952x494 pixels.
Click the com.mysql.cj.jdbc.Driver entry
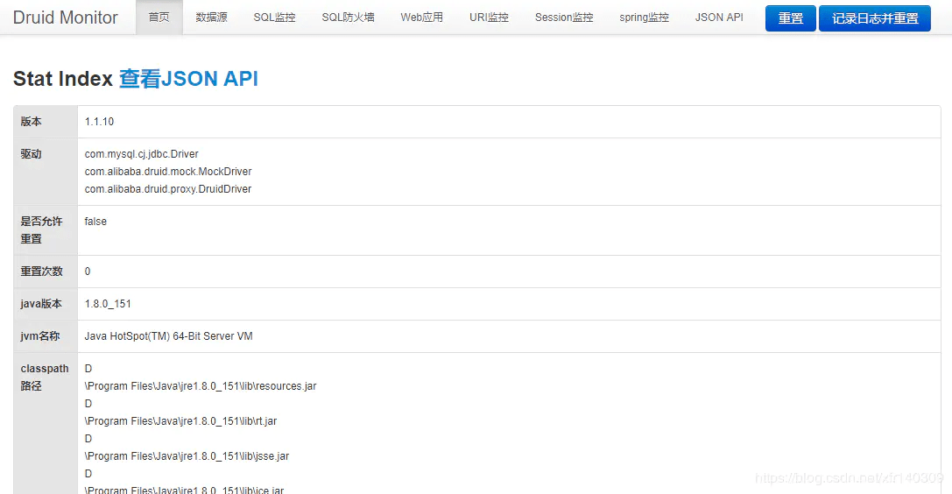141,154
